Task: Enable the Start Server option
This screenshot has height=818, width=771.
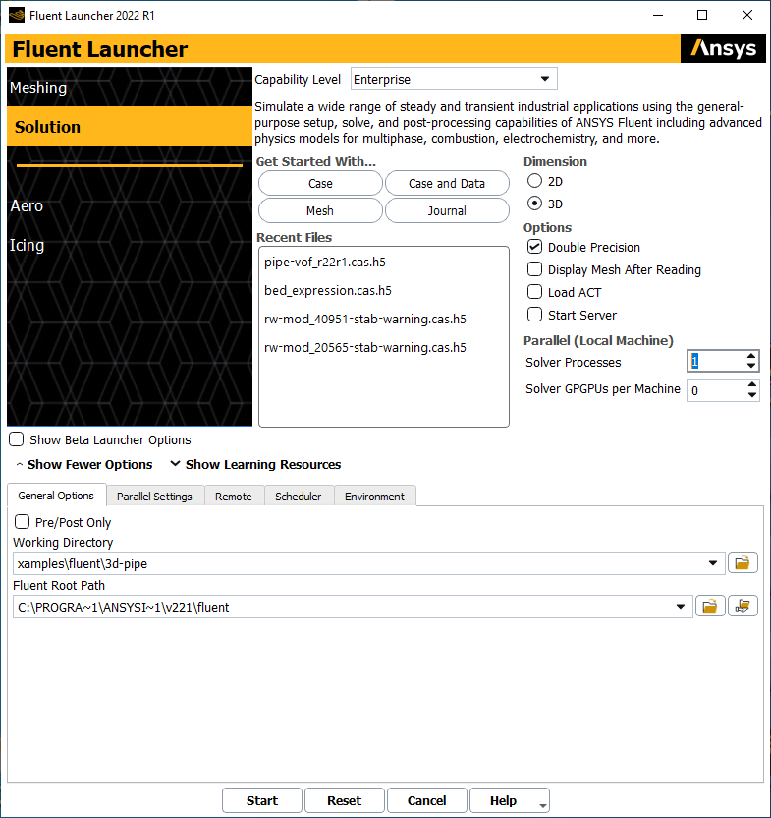Action: tap(534, 315)
